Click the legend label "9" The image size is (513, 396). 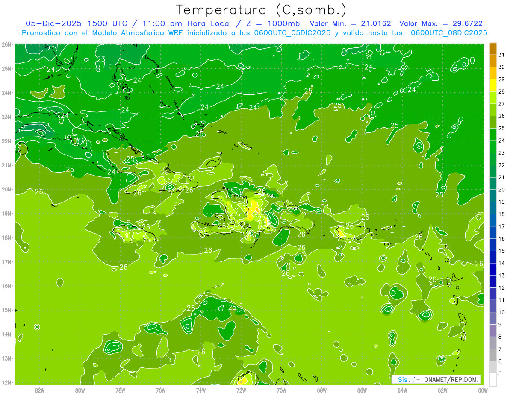500,324
